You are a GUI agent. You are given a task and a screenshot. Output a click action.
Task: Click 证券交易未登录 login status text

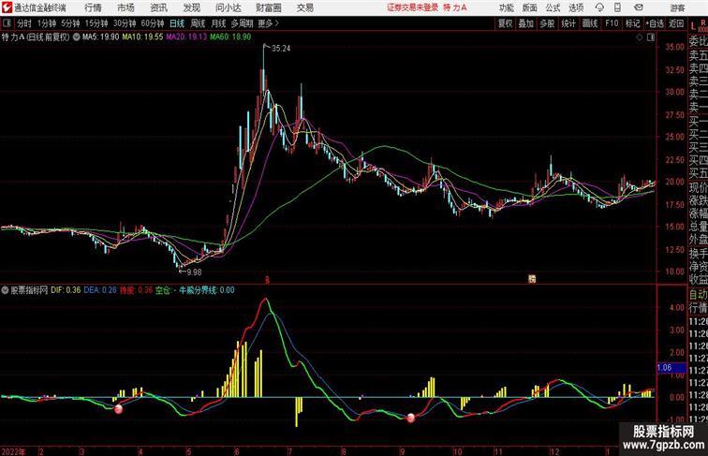[413, 7]
